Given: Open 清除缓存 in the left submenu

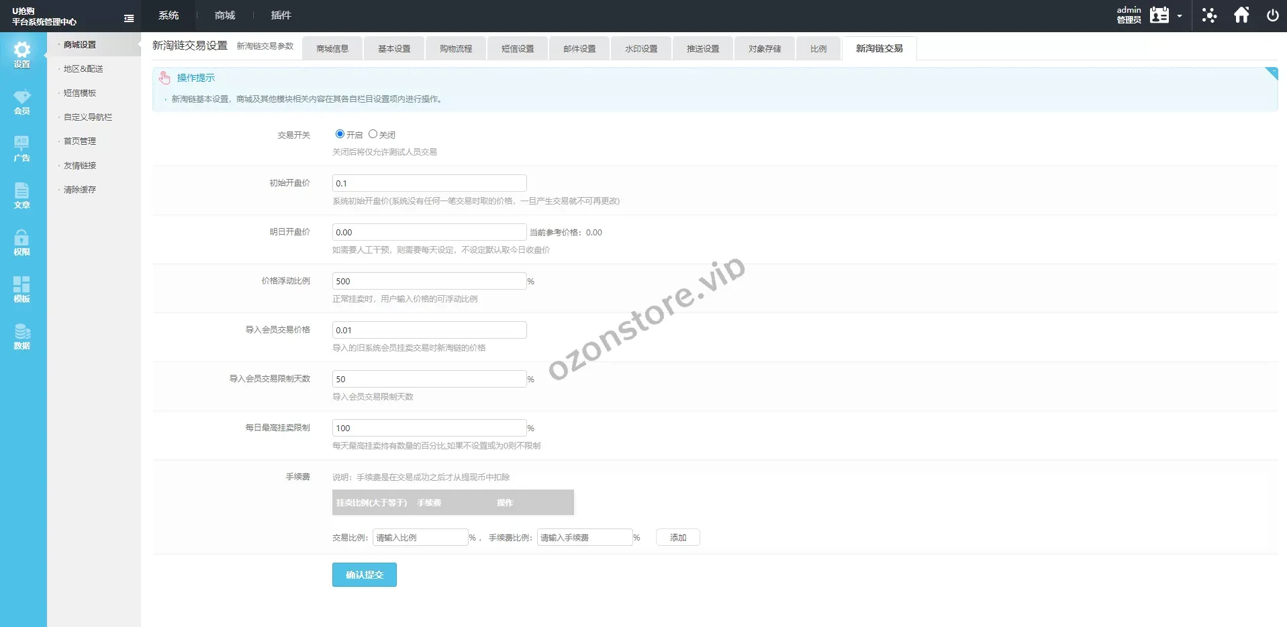Looking at the screenshot, I should [x=80, y=190].
